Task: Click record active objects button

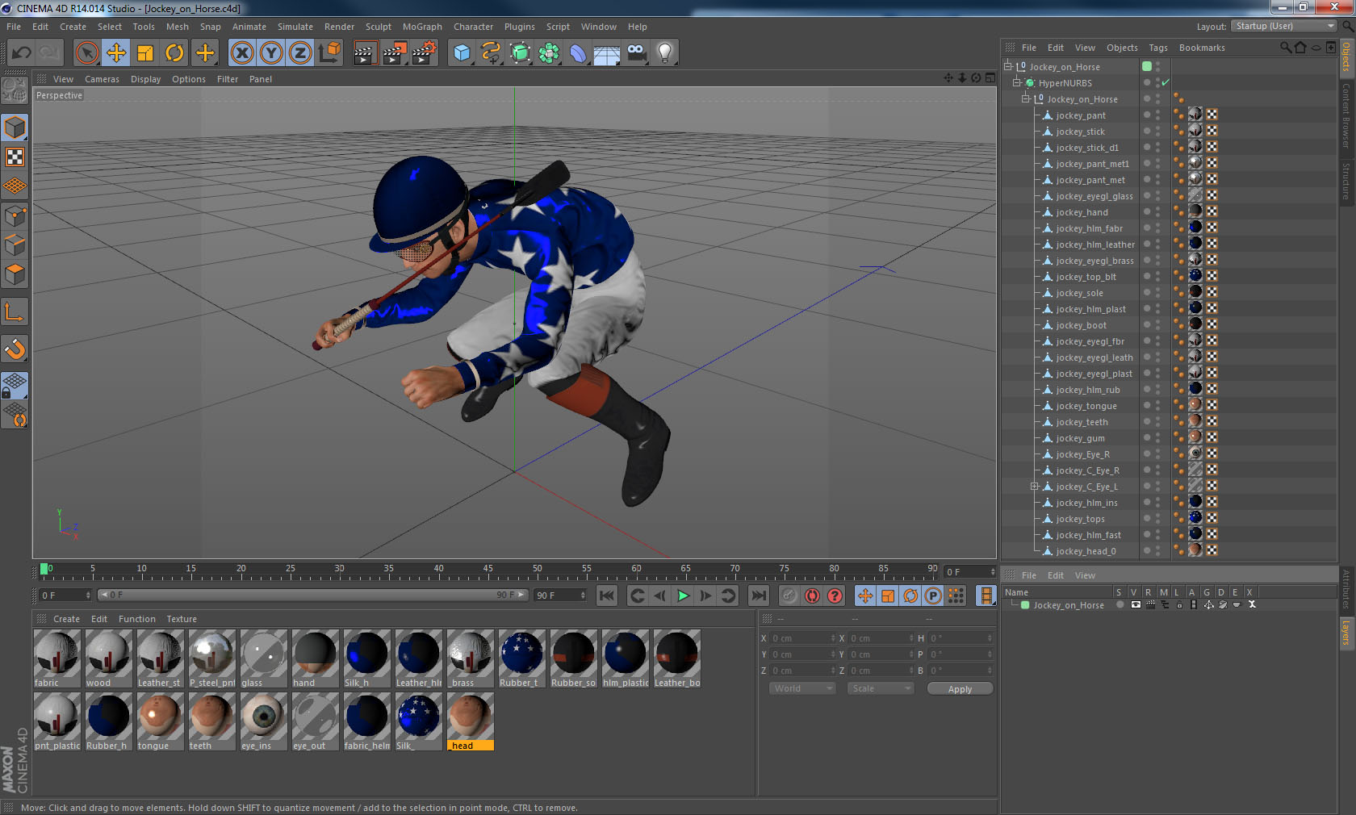Action: pos(789,596)
